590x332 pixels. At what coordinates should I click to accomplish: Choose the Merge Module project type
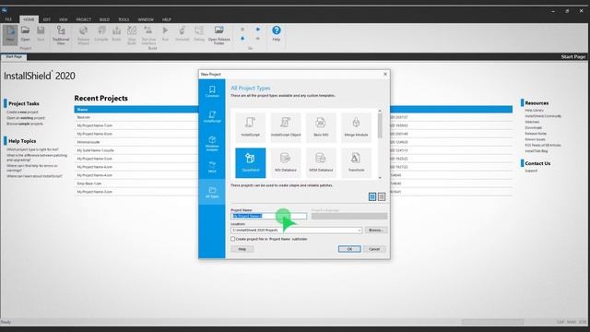tap(356, 127)
